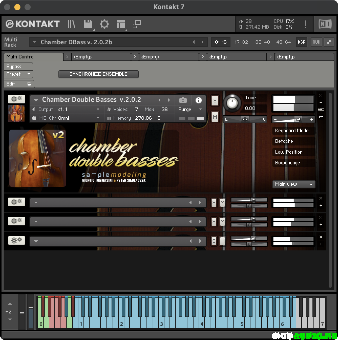Open instrument info with the i icon

click(x=198, y=100)
